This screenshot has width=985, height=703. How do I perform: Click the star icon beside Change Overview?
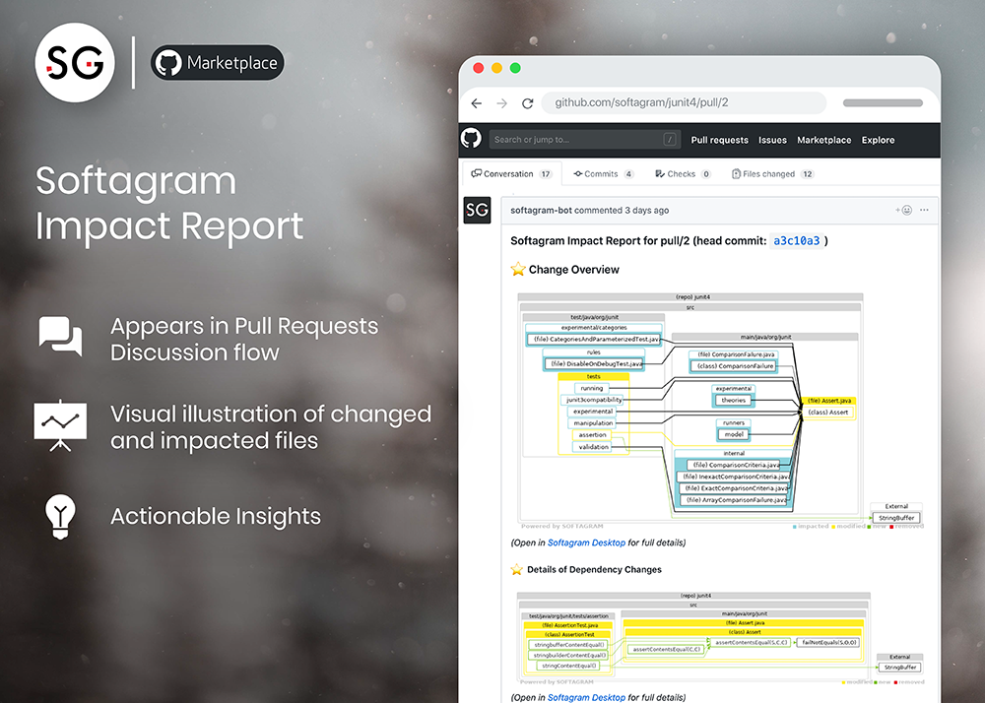pyautogui.click(x=517, y=269)
